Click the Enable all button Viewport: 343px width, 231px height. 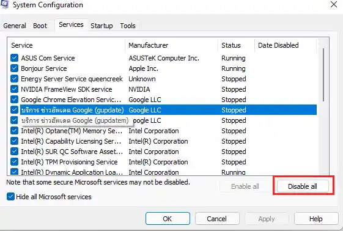point(245,186)
